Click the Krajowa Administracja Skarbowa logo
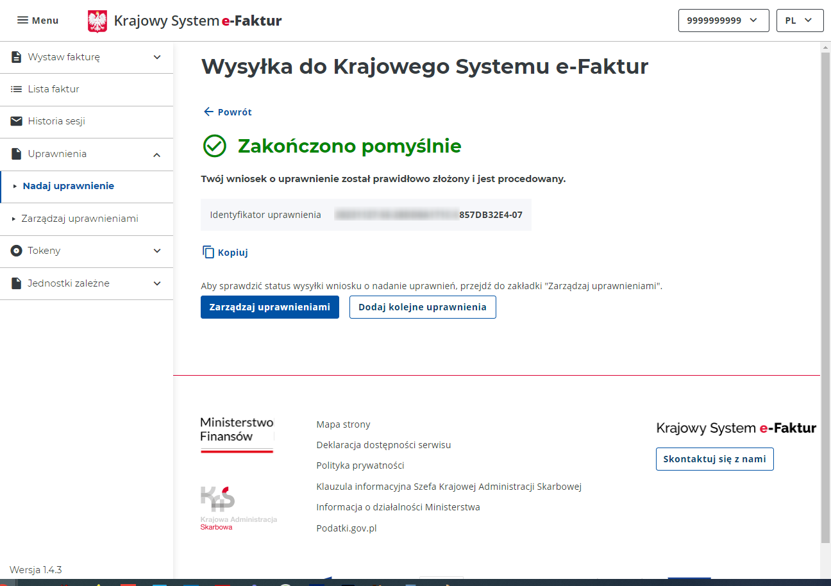This screenshot has width=831, height=586. pos(239,508)
